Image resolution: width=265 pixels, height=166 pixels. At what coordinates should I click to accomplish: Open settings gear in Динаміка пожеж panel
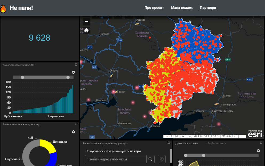click(x=258, y=151)
